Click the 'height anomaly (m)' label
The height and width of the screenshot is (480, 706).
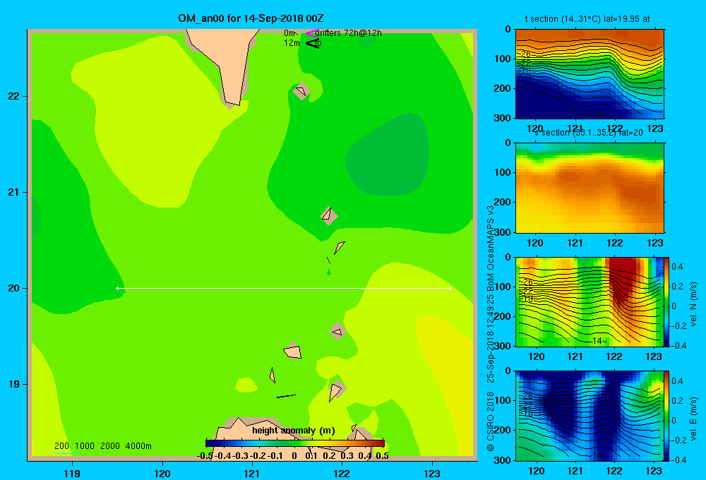294,431
